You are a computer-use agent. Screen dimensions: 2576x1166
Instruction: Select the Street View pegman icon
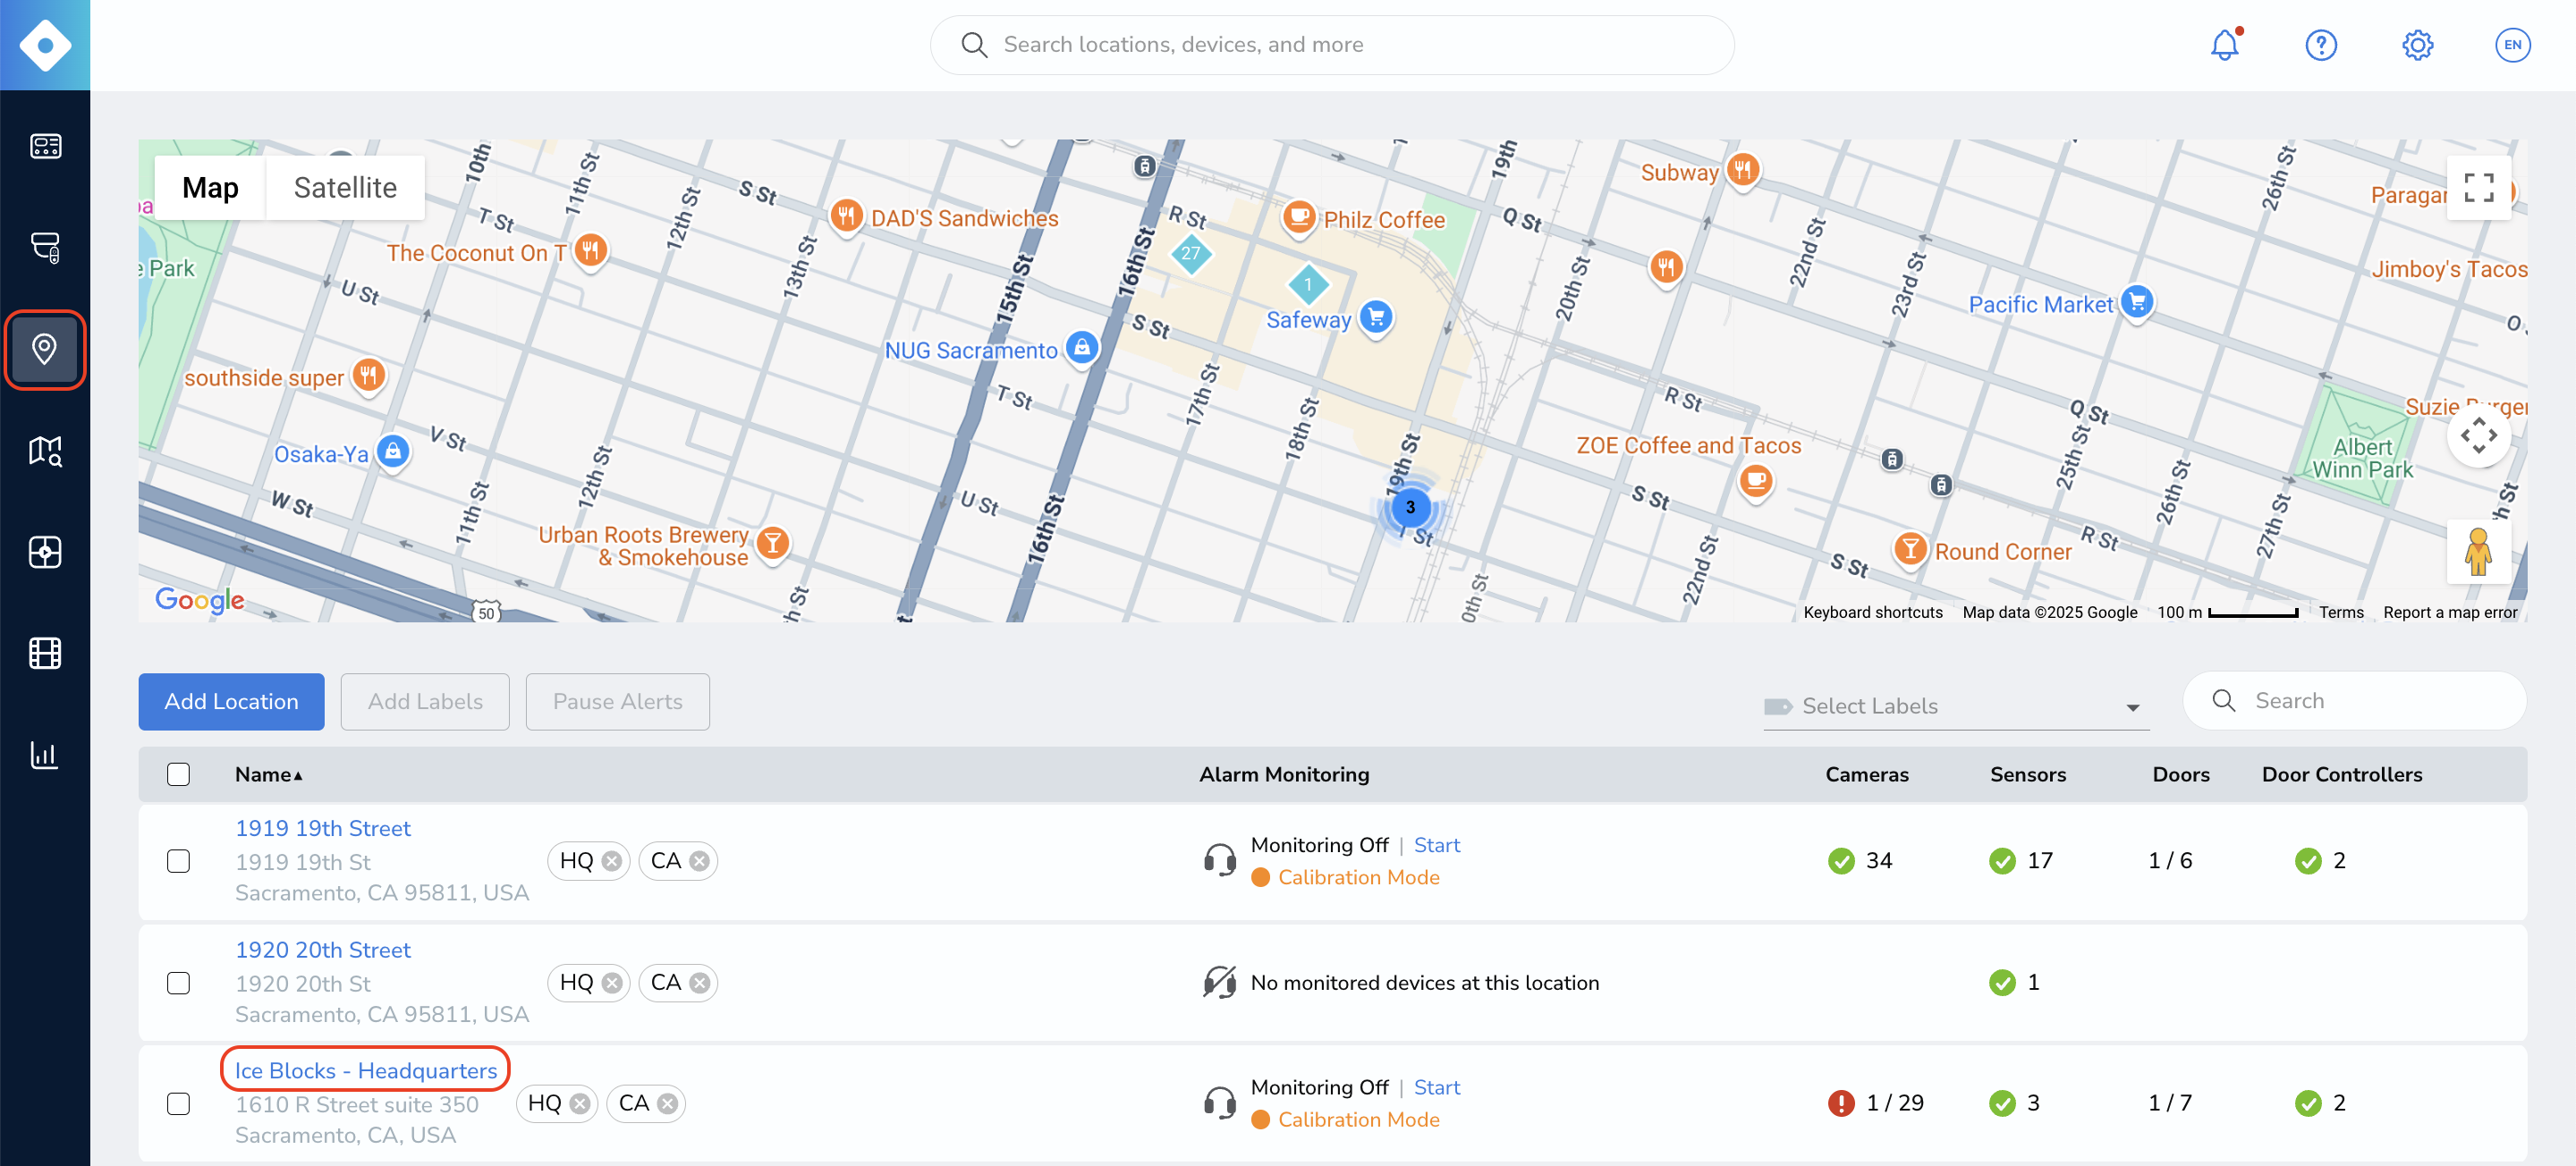[x=2478, y=552]
